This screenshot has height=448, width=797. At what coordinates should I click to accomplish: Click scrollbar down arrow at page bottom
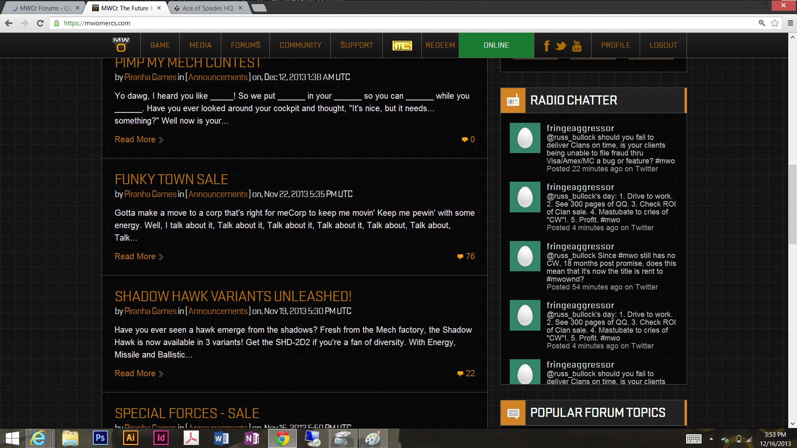click(x=792, y=424)
